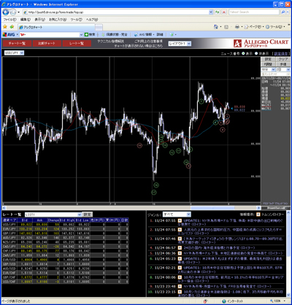The image size is (292, 305).
Task: Open the お気に入り(A) menu
Action: pyautogui.click(x=58, y=20)
